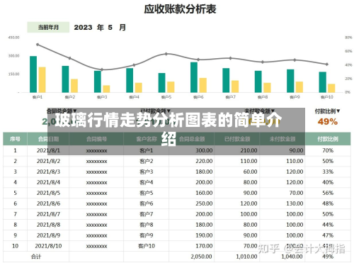Select the year value 2023
Image resolution: width=354 pixels, height=263 pixels.
(83, 28)
